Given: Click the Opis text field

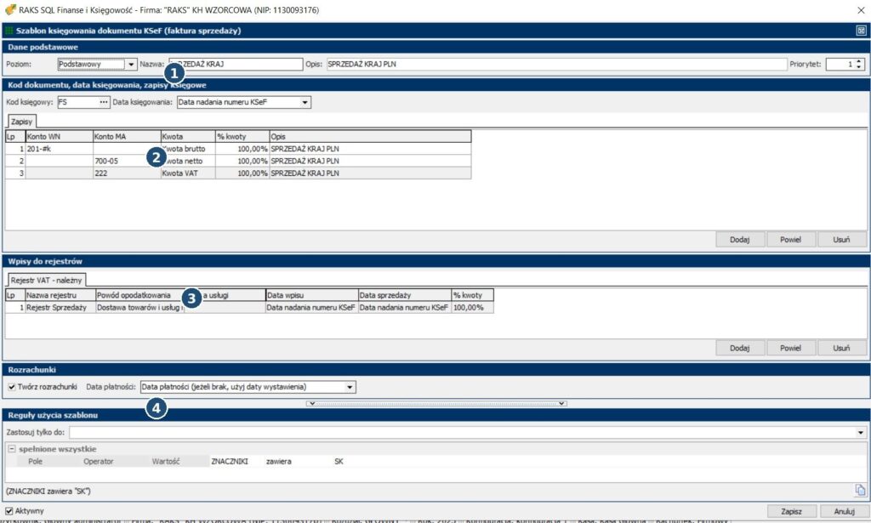Looking at the screenshot, I should coord(555,64).
